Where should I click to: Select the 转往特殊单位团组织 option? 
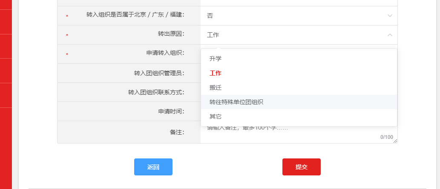236,102
